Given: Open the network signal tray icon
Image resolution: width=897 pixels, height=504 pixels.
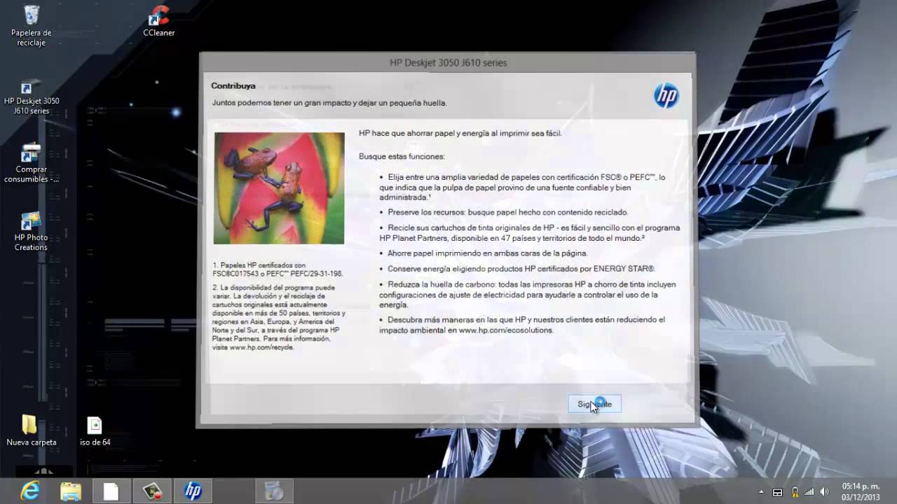Looking at the screenshot, I should coord(809,492).
